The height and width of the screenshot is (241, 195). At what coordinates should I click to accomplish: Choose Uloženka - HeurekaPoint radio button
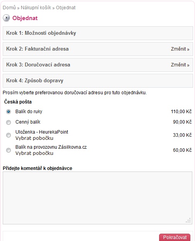tap(8, 135)
